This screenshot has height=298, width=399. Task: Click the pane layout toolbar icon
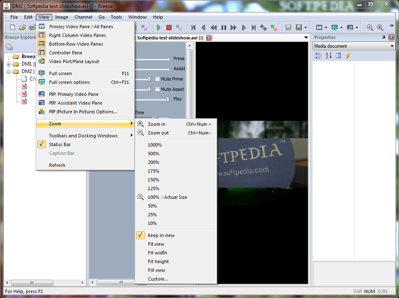point(319,27)
